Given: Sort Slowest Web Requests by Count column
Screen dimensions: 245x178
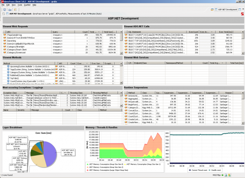Looking at the screenshot, I should point(82,32).
